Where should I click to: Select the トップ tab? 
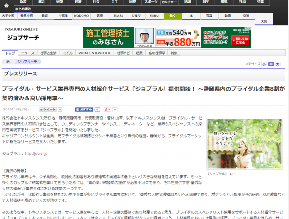click(x=10, y=53)
